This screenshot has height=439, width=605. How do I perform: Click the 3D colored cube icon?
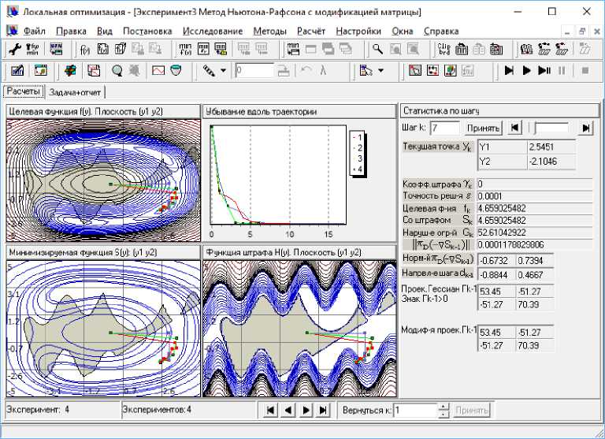coord(71,71)
